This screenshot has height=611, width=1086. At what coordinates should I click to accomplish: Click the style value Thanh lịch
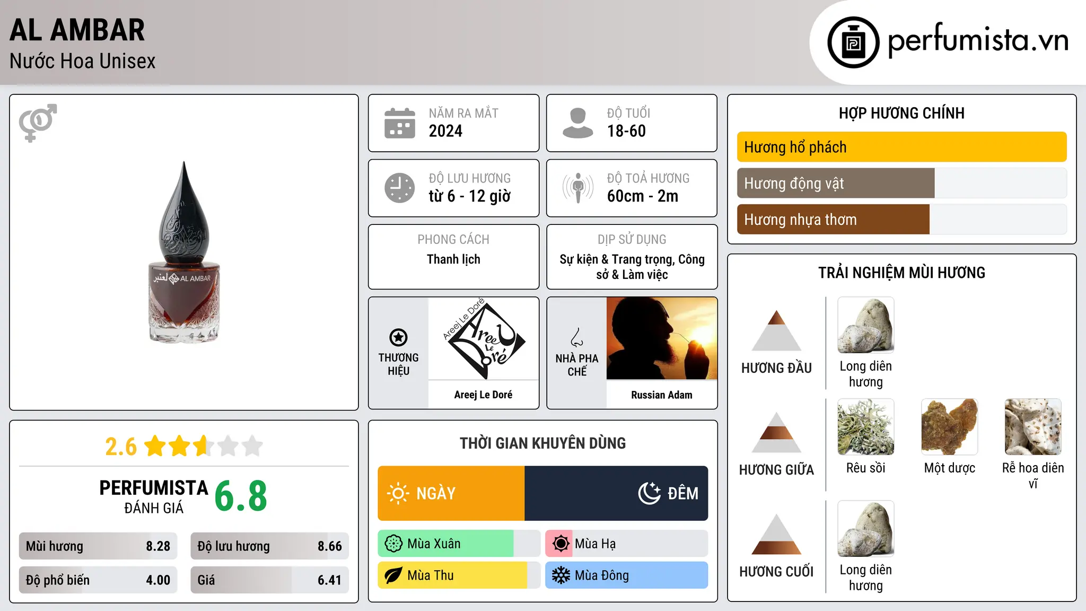pyautogui.click(x=453, y=259)
